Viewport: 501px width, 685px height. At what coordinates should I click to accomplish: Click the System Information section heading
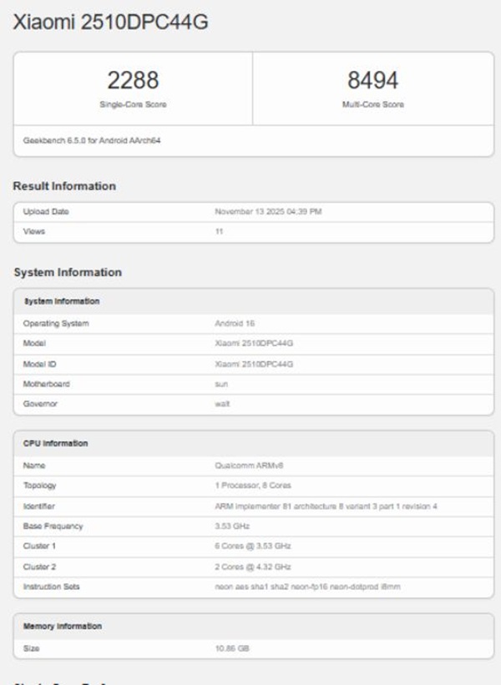coord(68,273)
